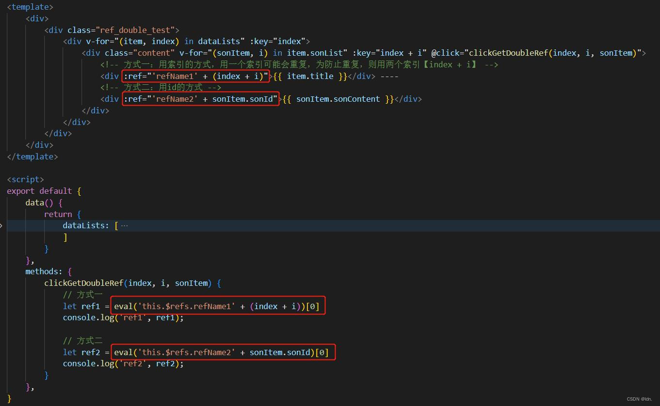Click eval call containing refName2
Image resolution: width=660 pixels, height=406 pixels.
click(x=222, y=352)
